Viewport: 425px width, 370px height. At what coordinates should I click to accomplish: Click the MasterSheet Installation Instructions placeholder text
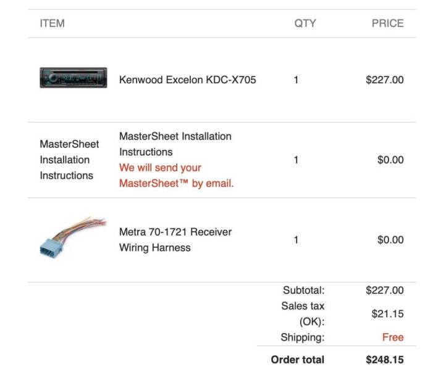point(69,160)
